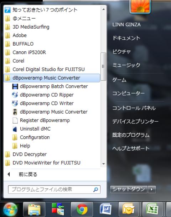Select Uninstall dMC text
The width and height of the screenshot is (171, 217).
35,129
